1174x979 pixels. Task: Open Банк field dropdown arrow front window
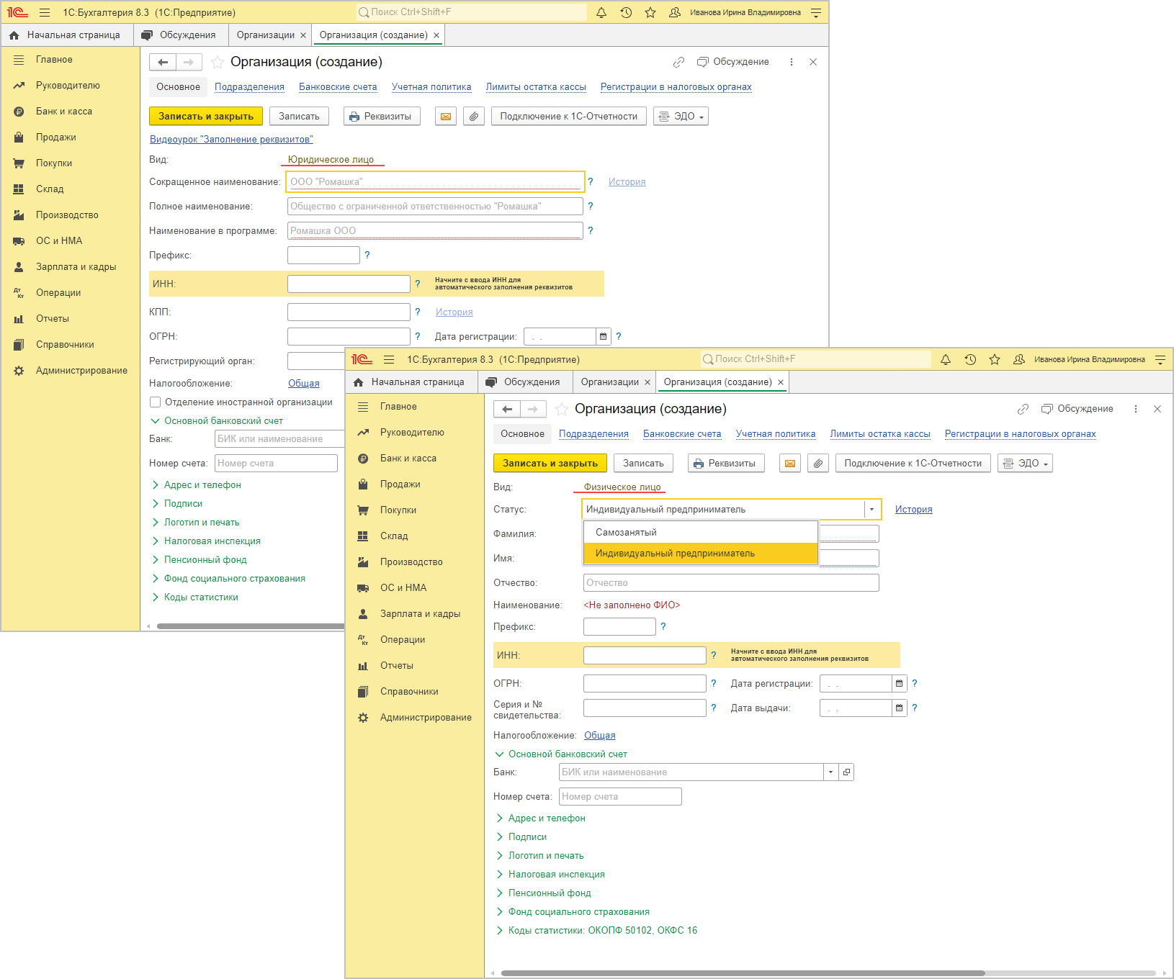coord(830,772)
